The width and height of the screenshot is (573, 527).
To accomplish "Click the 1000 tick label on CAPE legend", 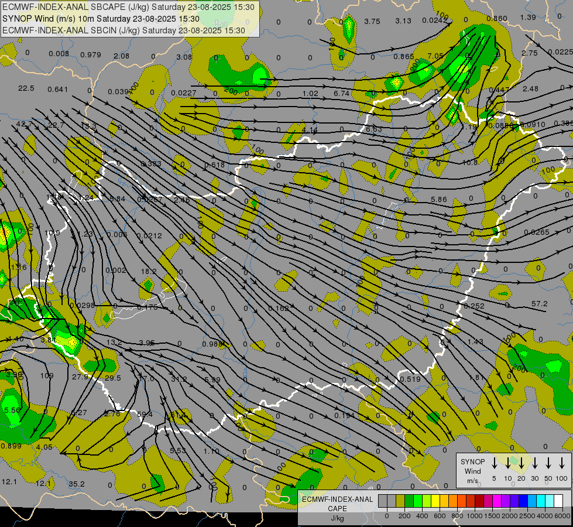I will point(474,516).
